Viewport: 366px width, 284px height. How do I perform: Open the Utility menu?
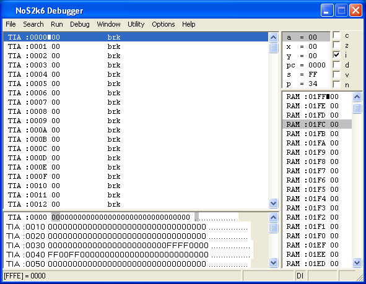(136, 24)
